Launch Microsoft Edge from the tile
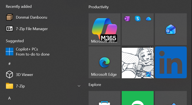192x105 pixels. (104, 63)
